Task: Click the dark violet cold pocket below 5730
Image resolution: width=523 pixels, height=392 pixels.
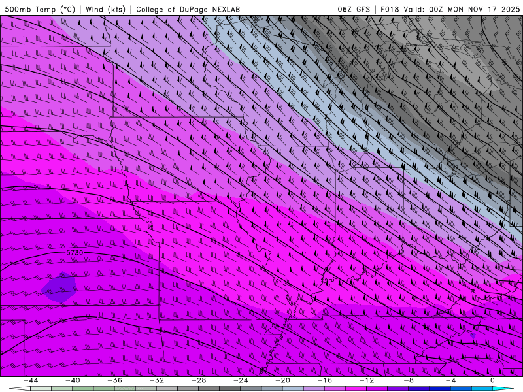Action: coord(59,287)
